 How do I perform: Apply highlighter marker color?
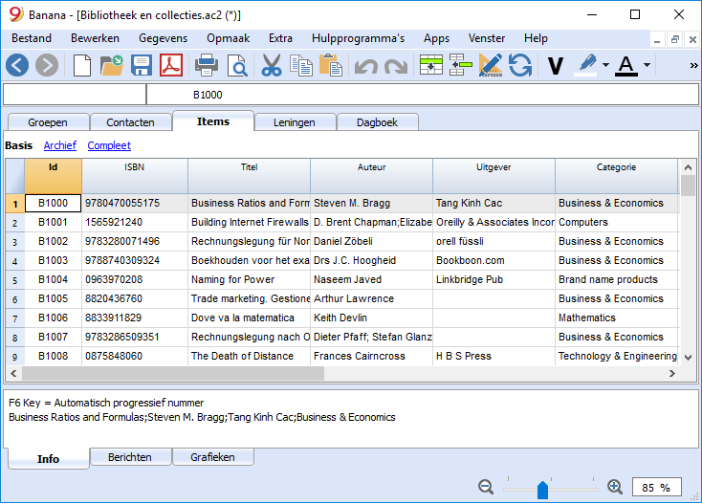pos(587,65)
